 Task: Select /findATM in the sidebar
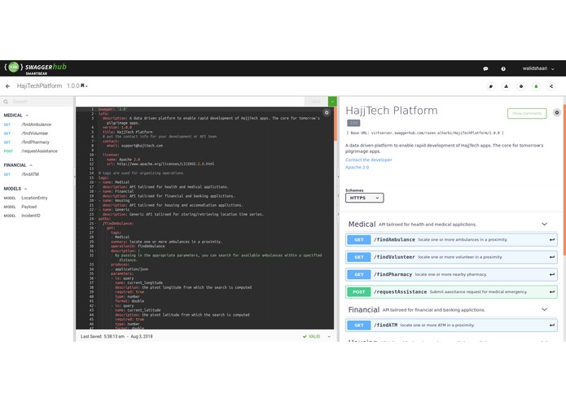[x=30, y=174]
